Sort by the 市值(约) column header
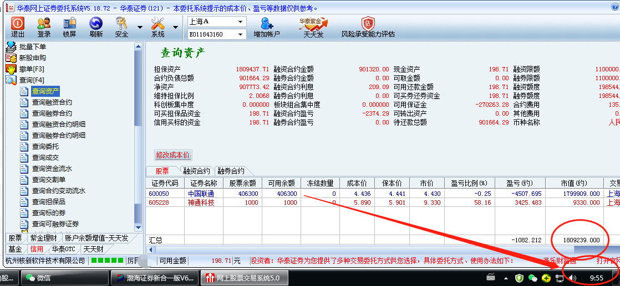620x286 pixels. coord(574,184)
